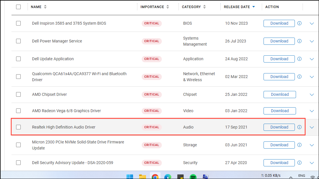The image size is (319, 179).
Task: Click the RELEASE DATE descending sort arrow
Action: click(x=253, y=7)
